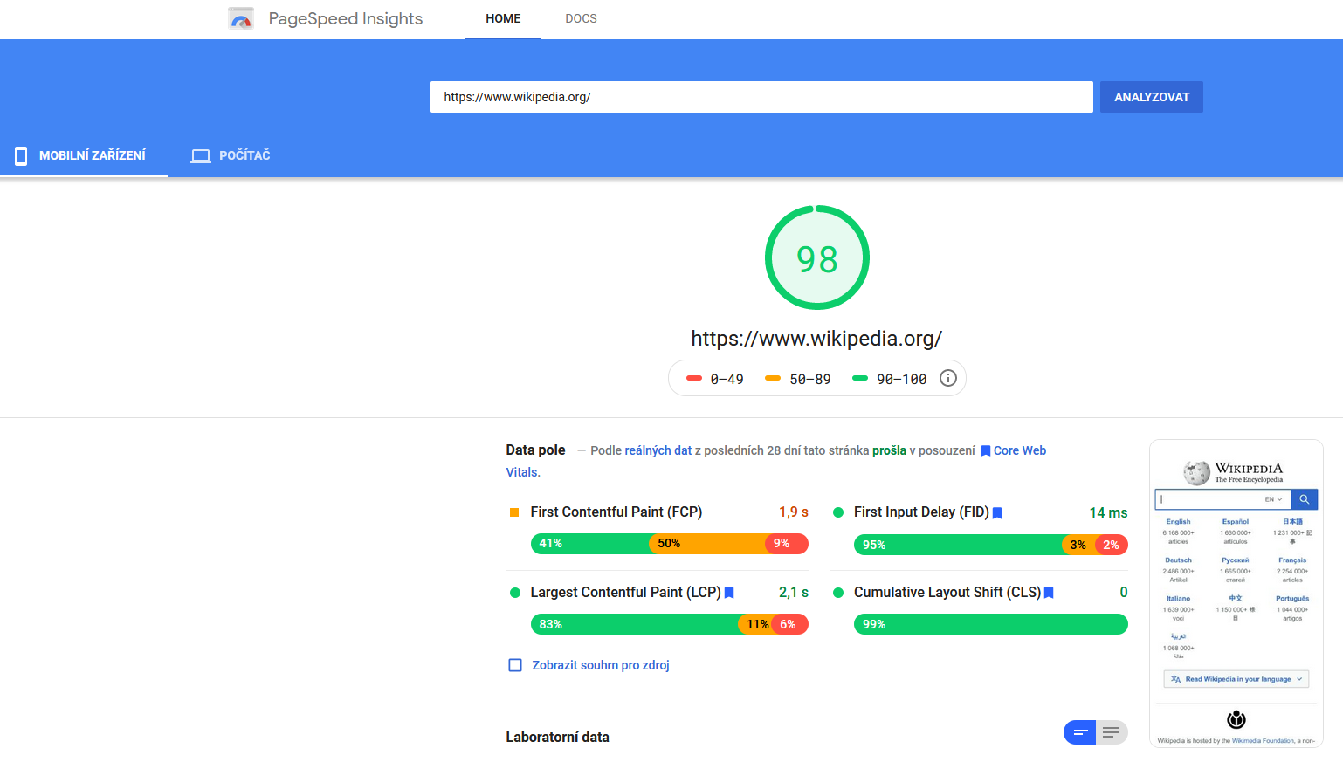The image size is (1343, 769).
Task: Open the EN language dropdown in thumbnail
Action: [x=1274, y=499]
